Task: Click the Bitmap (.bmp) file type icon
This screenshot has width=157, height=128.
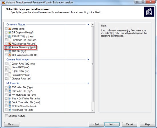Action: point(10,29)
